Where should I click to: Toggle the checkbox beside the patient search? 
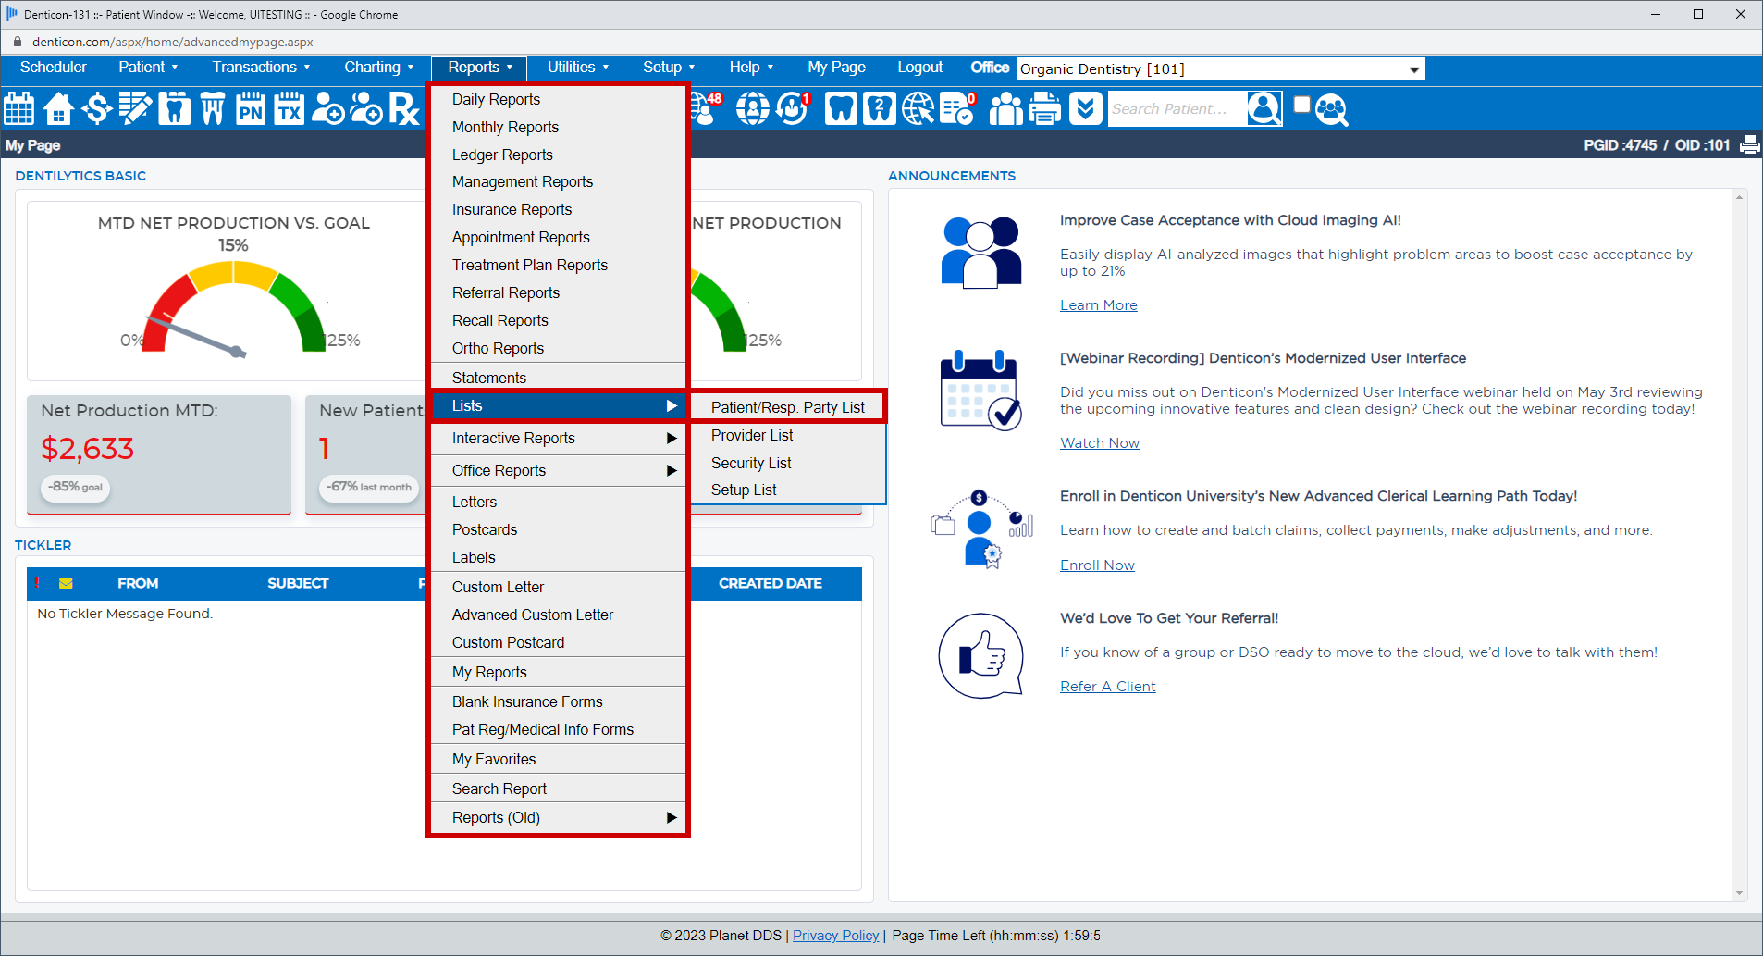tap(1301, 104)
